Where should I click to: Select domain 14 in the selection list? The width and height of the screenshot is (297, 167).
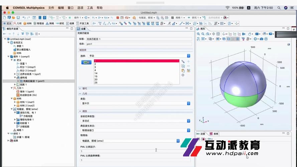[x=137, y=73]
